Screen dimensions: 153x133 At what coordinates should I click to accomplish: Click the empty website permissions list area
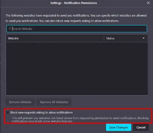77,69
